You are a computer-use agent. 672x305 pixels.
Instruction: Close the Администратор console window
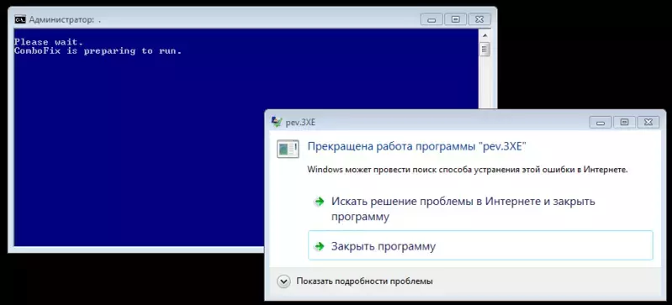point(479,19)
